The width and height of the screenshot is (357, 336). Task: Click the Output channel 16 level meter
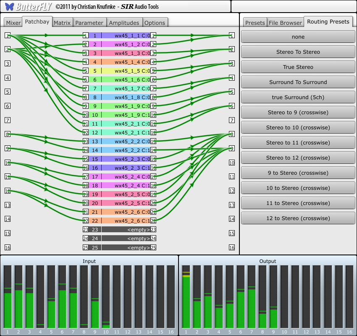coord(349,297)
